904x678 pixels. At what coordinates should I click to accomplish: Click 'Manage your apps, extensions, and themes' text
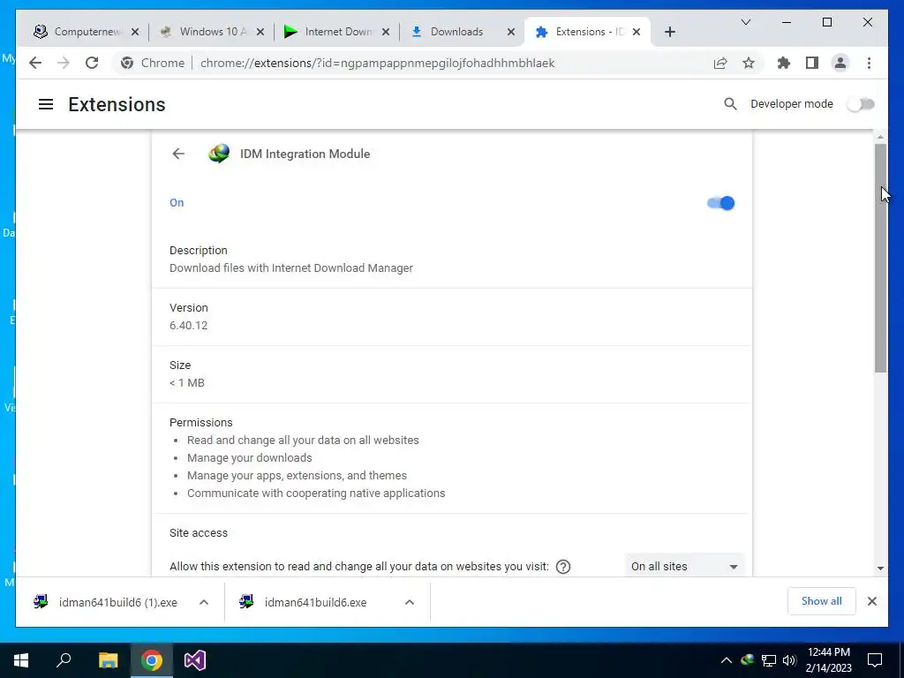coord(297,476)
